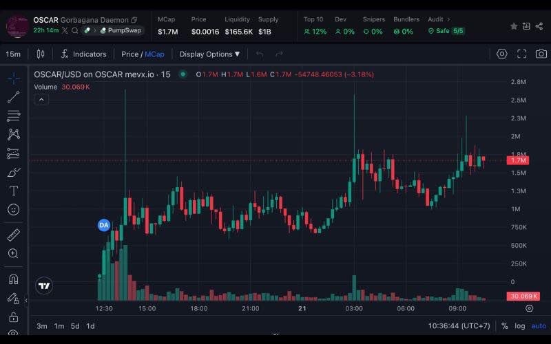Redo the last chart action
Screen dimensions: 551x344
click(x=279, y=54)
